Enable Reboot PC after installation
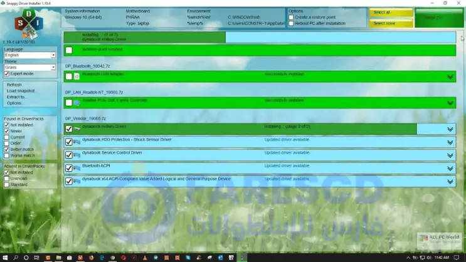 291,23
